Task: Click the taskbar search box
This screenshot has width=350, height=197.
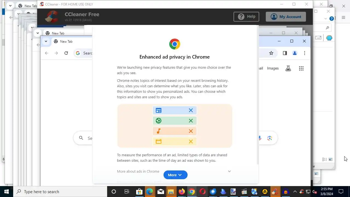Action: coord(60,192)
